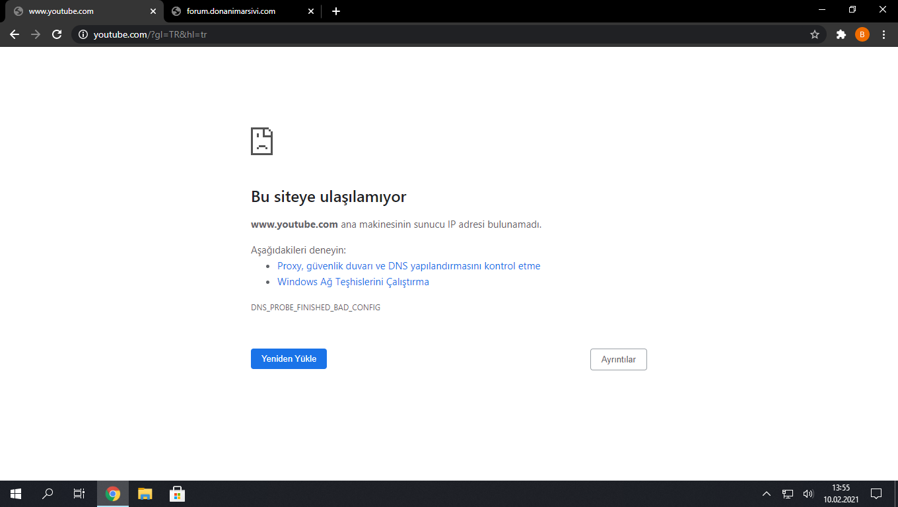Viewport: 898px width, 507px height.
Task: Close the www.youtube.com tab
Action: coord(153,11)
